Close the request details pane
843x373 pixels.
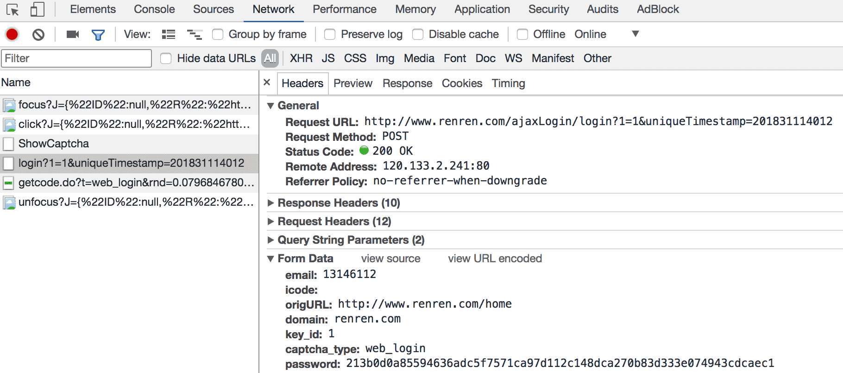click(267, 82)
